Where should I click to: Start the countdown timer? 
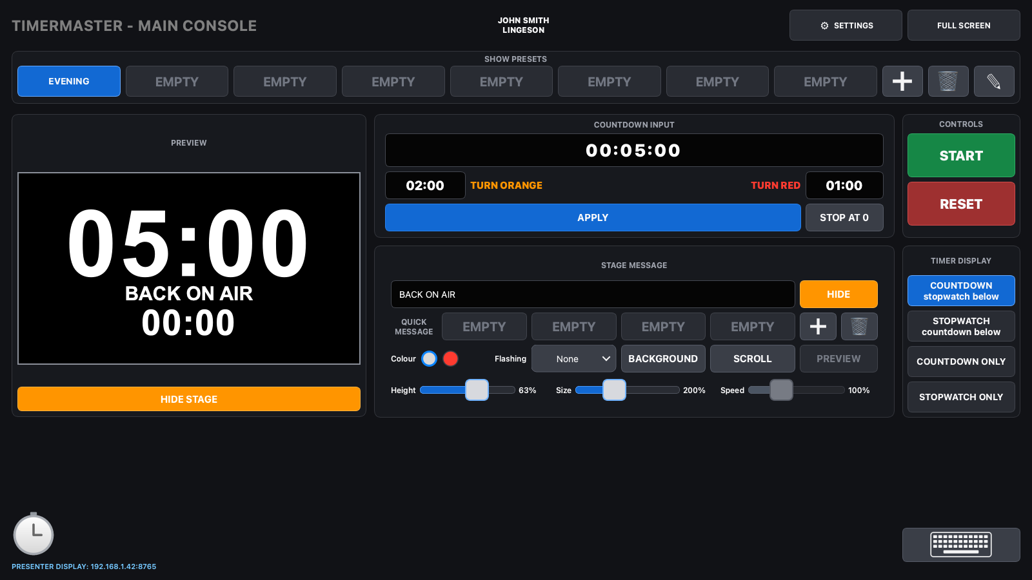tap(961, 155)
